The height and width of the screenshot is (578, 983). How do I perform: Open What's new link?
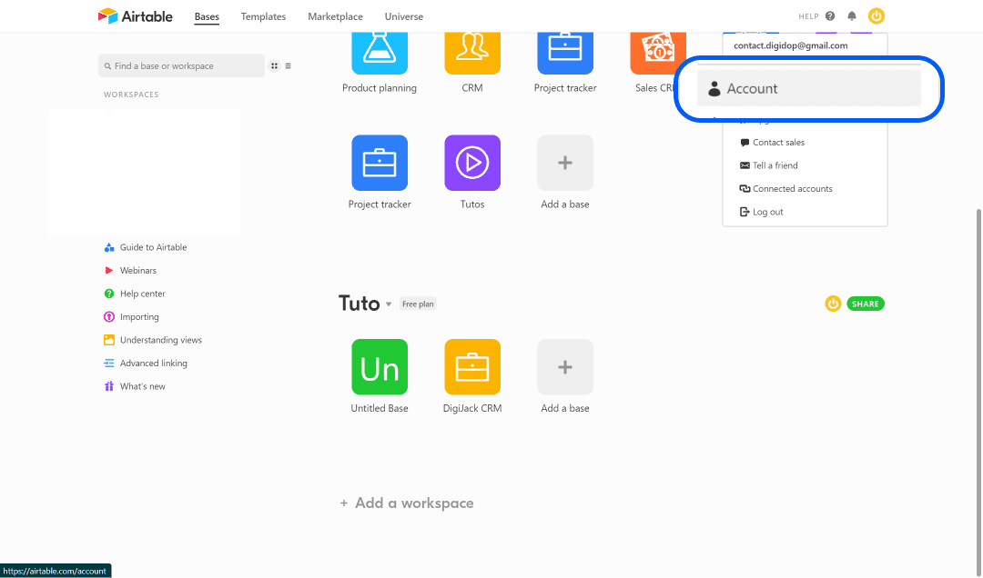(x=142, y=386)
